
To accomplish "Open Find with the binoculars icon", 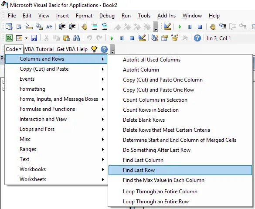I will tap(76, 38).
